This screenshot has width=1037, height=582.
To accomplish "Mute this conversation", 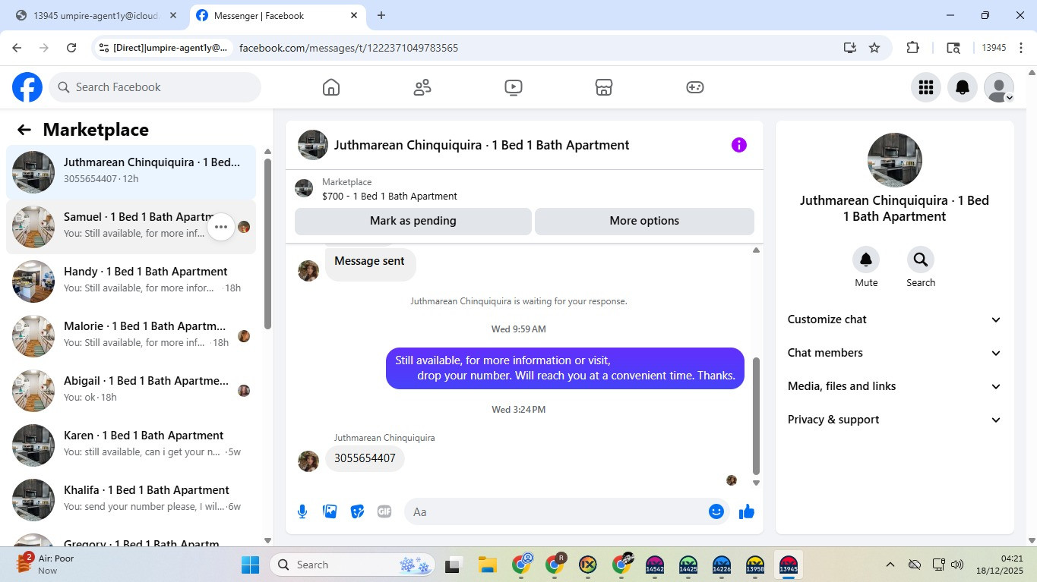I will tap(866, 260).
